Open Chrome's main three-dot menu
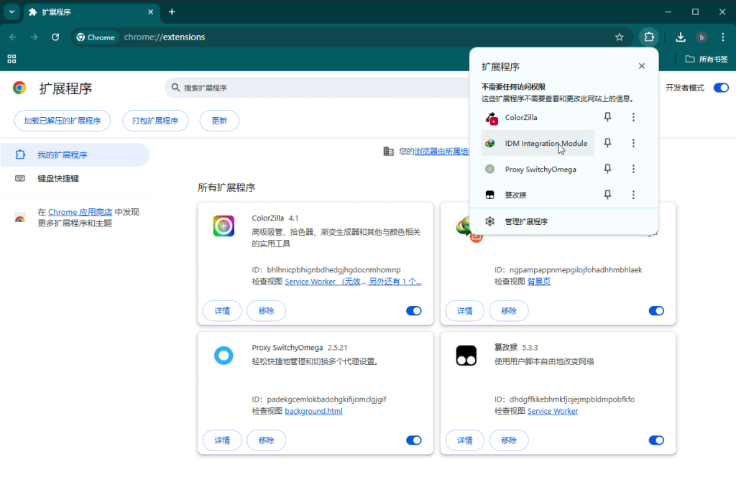This screenshot has width=736, height=495. coord(722,37)
